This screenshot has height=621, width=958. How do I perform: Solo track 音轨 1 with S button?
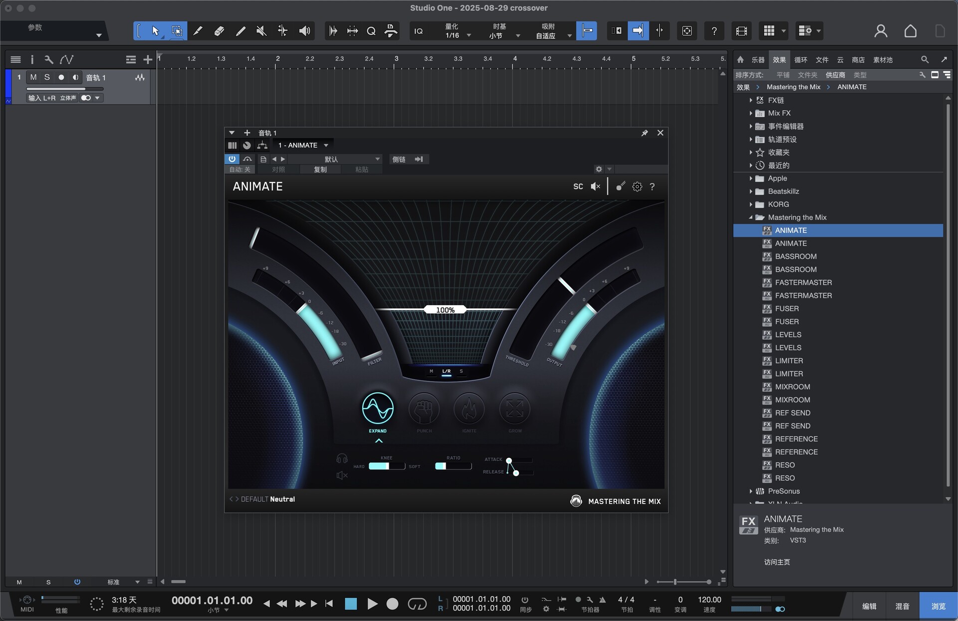[x=47, y=77]
